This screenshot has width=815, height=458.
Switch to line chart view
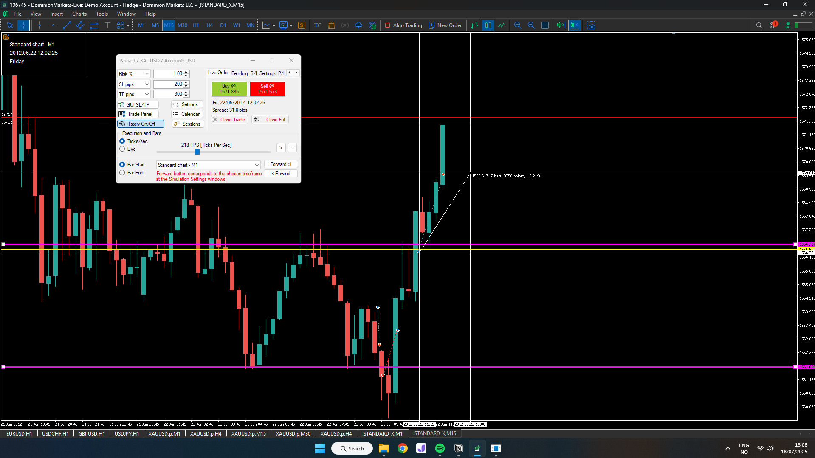[502, 25]
